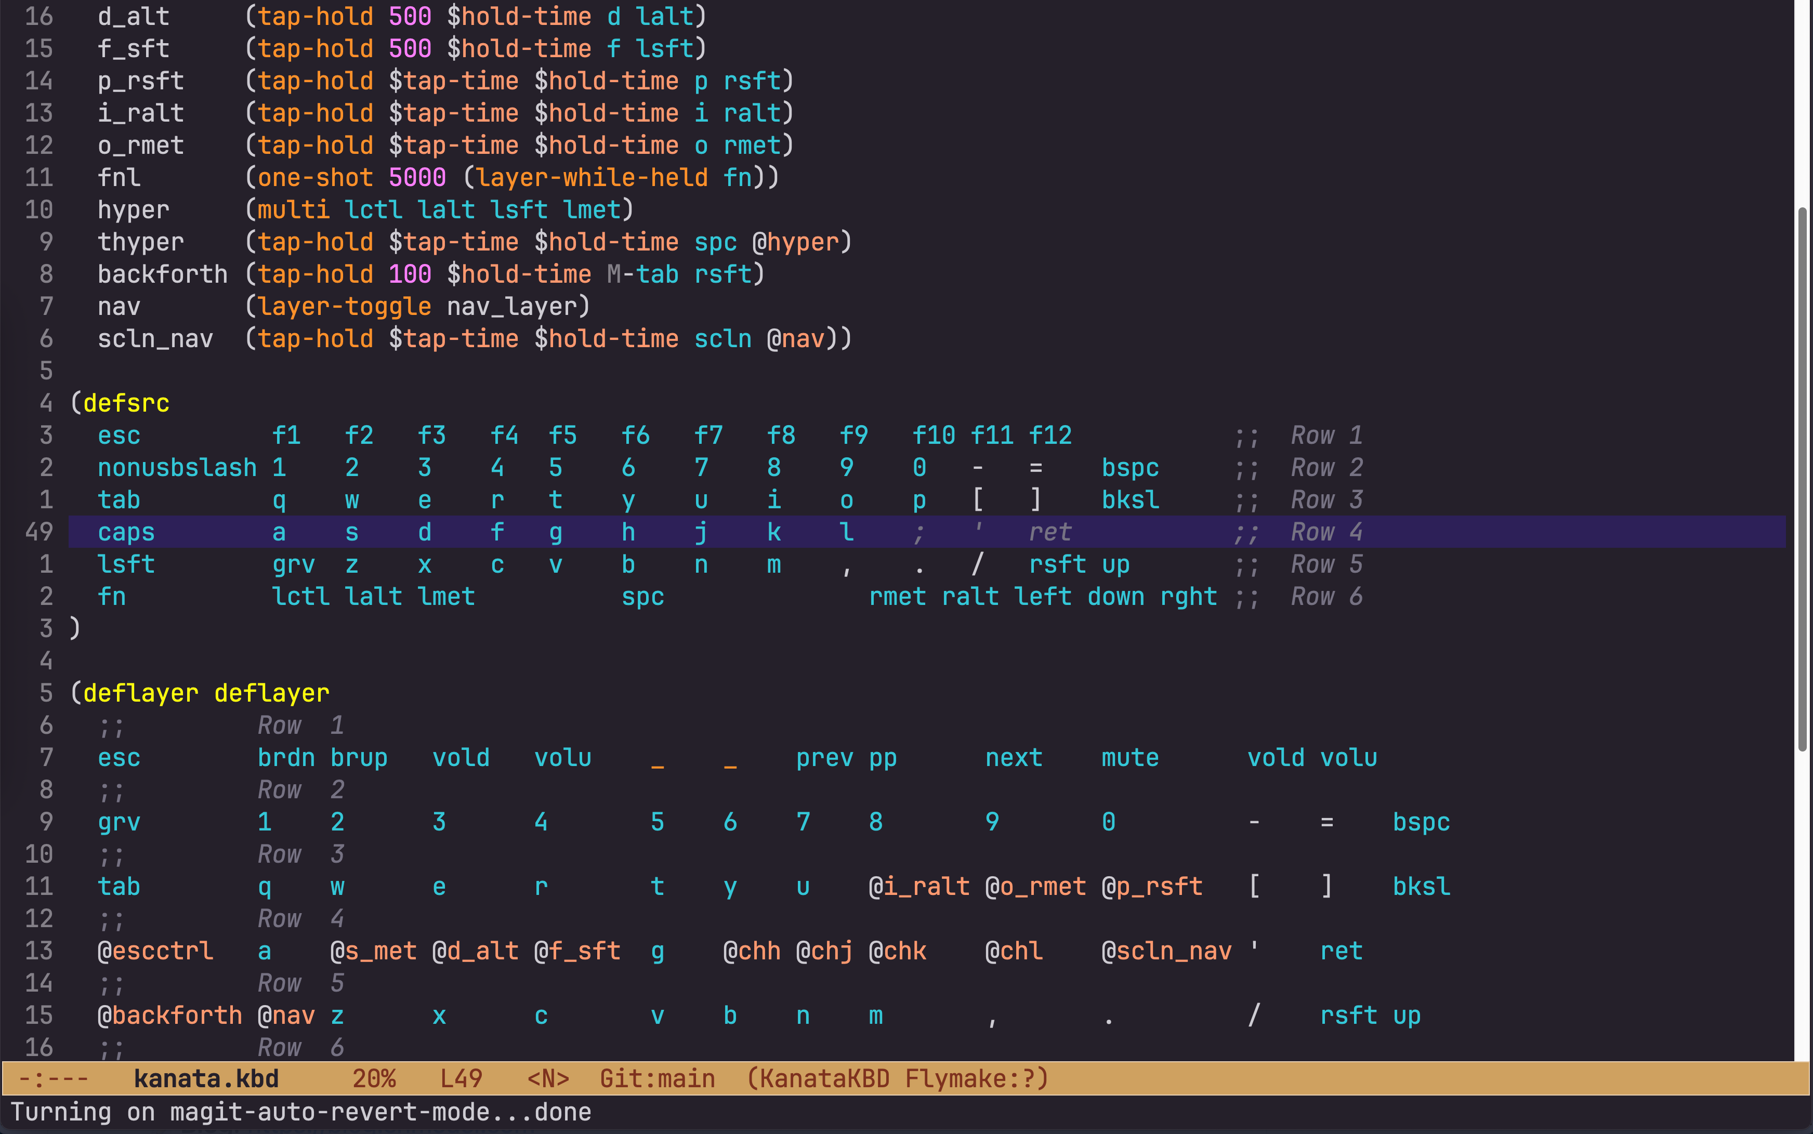Image resolution: width=1813 pixels, height=1134 pixels.
Task: Click the L49 line number indicator
Action: pyautogui.click(x=462, y=1078)
